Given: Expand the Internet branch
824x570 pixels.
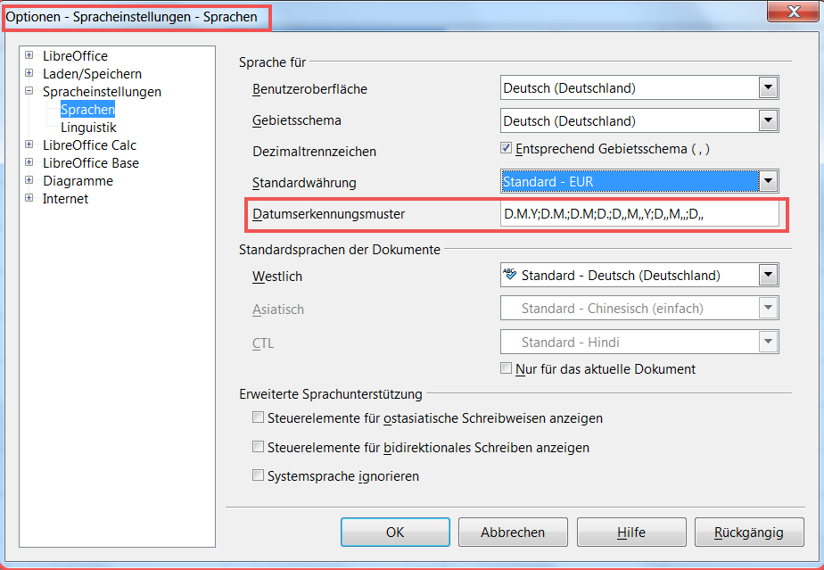Looking at the screenshot, I should pos(29,198).
